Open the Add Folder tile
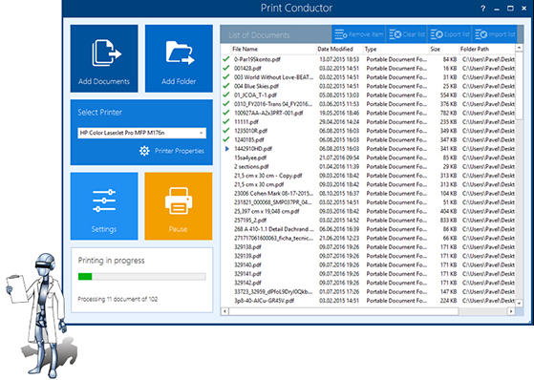 (179, 58)
